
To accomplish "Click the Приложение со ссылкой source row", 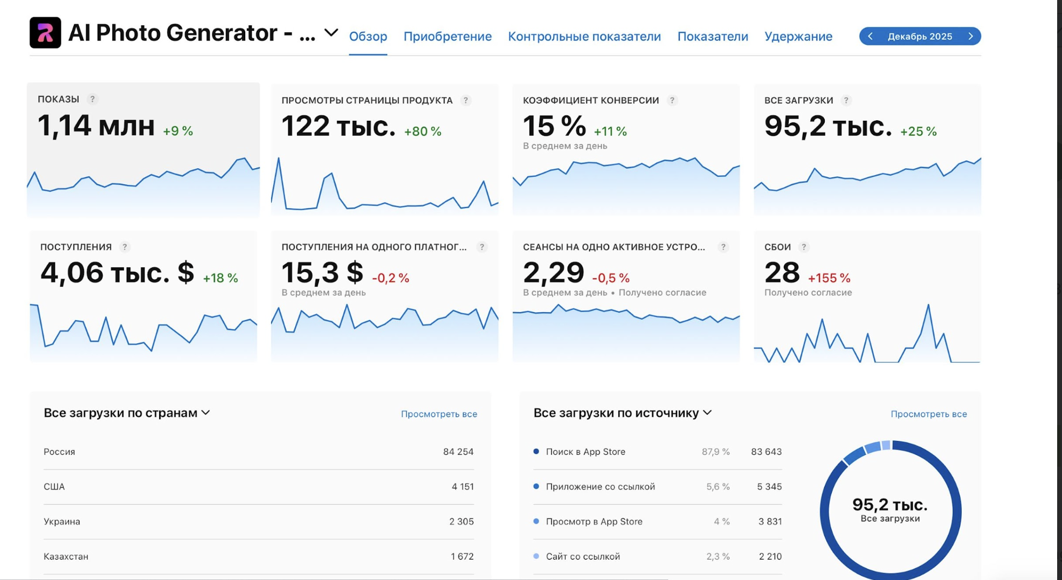I will (x=658, y=487).
